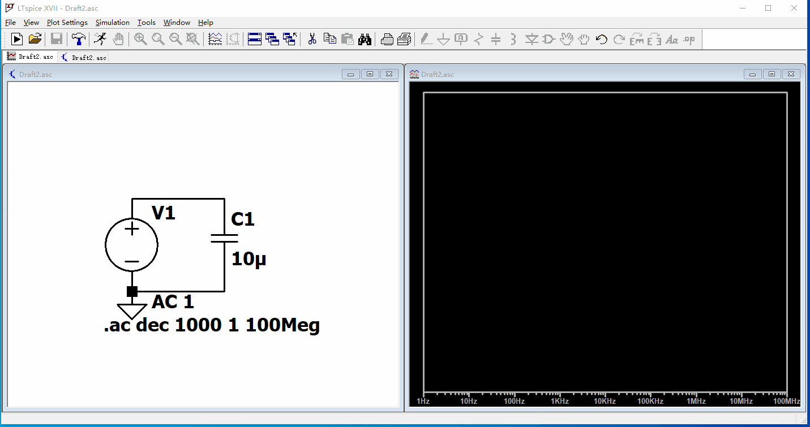Click the ground symbol in schematic
This screenshot has width=810, height=427.
(x=132, y=311)
